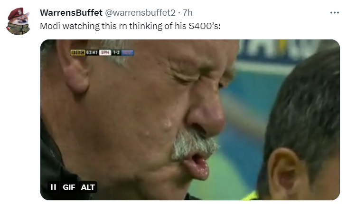Click the GIF badge on the media
Screen dimensions: 347x204
69,187
